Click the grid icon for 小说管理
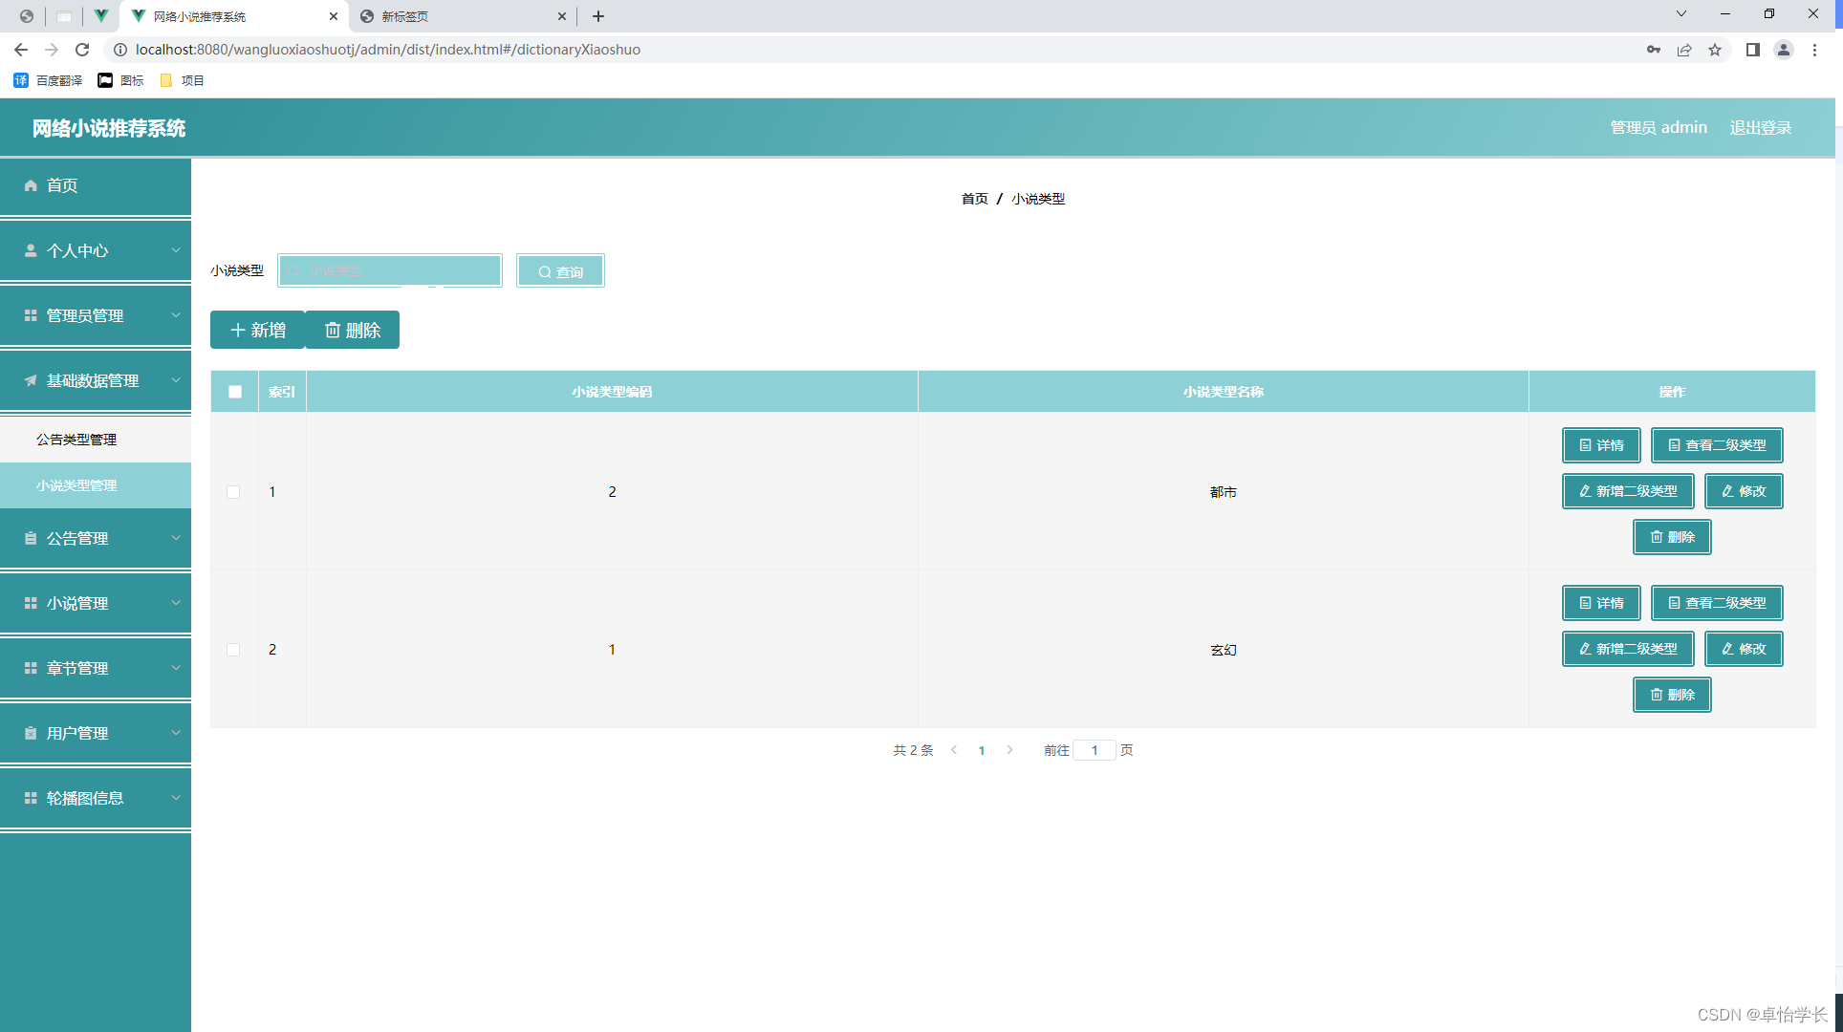1843x1032 pixels. (x=31, y=603)
